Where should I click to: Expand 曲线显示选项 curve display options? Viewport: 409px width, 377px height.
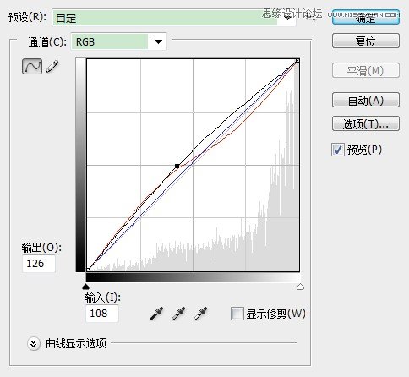coord(34,344)
